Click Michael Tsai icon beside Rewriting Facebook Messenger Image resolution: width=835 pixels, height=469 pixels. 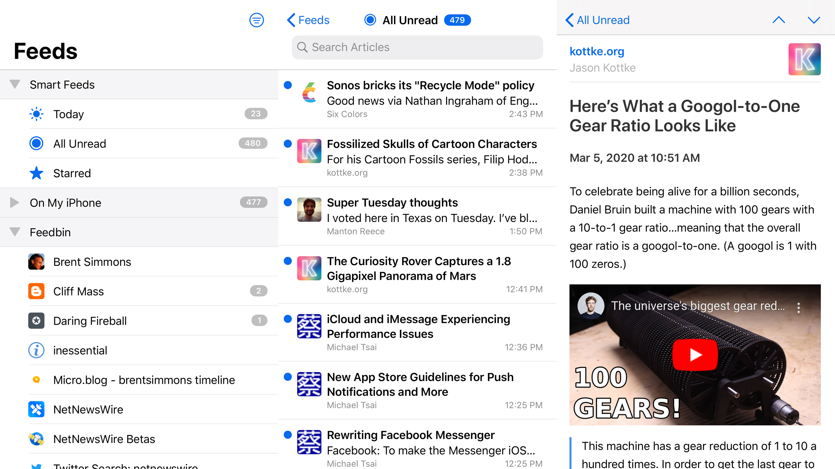click(x=309, y=442)
